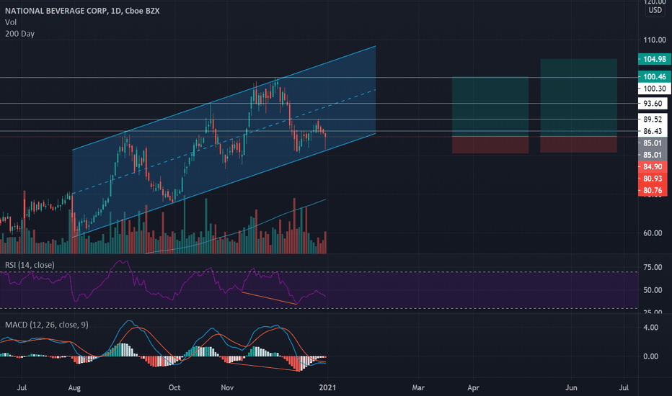Click the Nov label on time axis
The height and width of the screenshot is (396, 672).
click(227, 387)
